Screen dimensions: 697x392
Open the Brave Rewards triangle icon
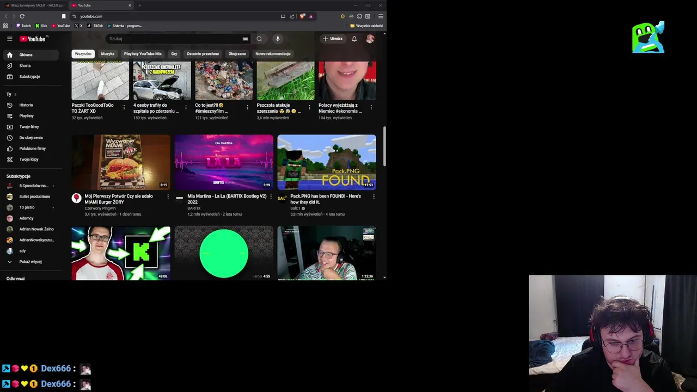coord(311,16)
